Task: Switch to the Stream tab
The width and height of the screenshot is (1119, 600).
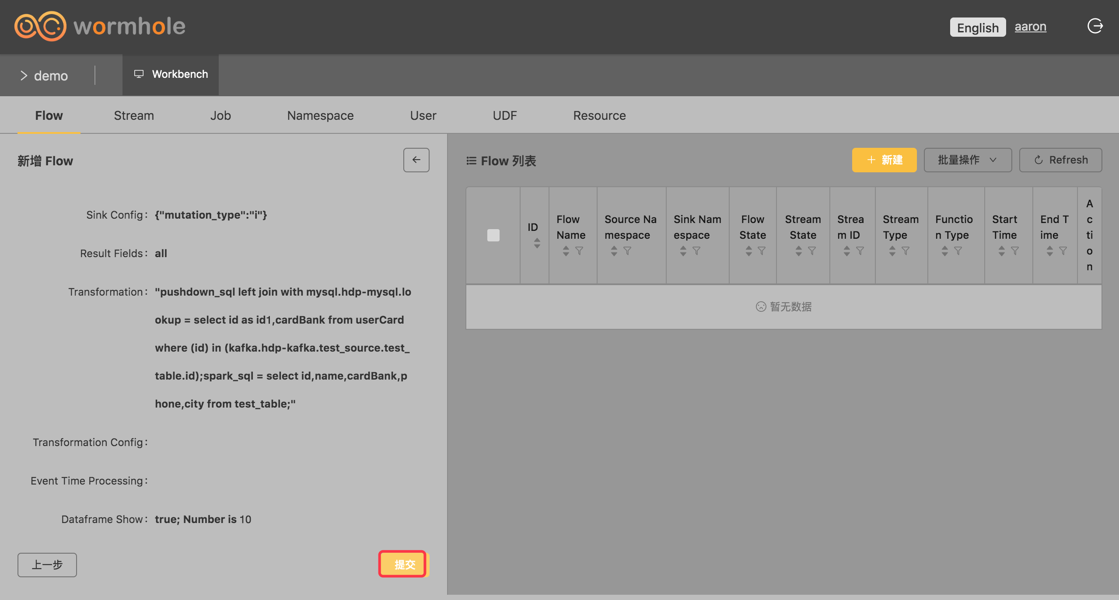Action: 134,115
